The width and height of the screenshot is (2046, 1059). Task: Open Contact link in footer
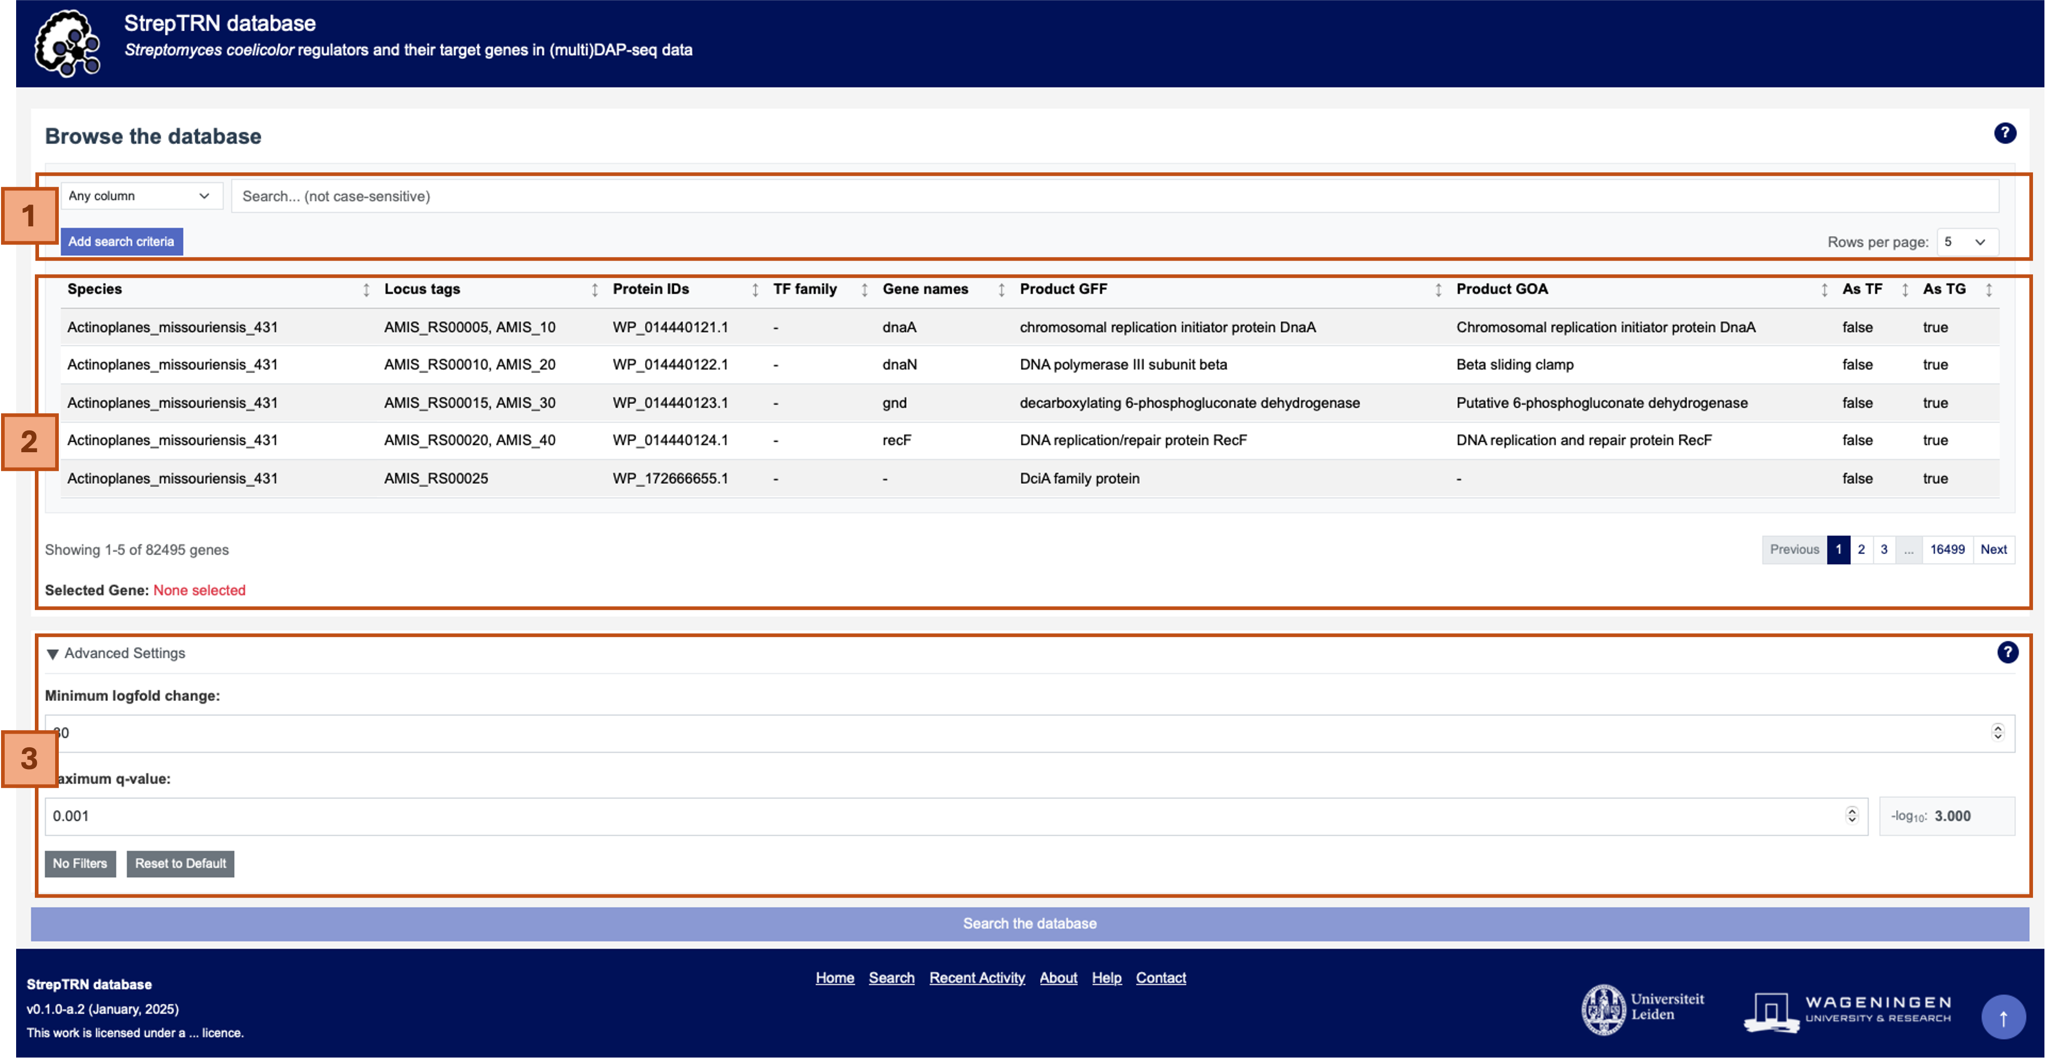click(x=1160, y=978)
